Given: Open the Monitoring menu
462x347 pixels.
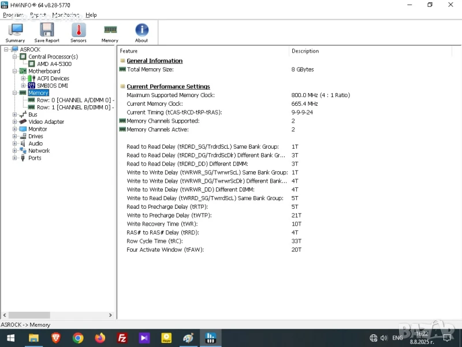Looking at the screenshot, I should point(66,15).
